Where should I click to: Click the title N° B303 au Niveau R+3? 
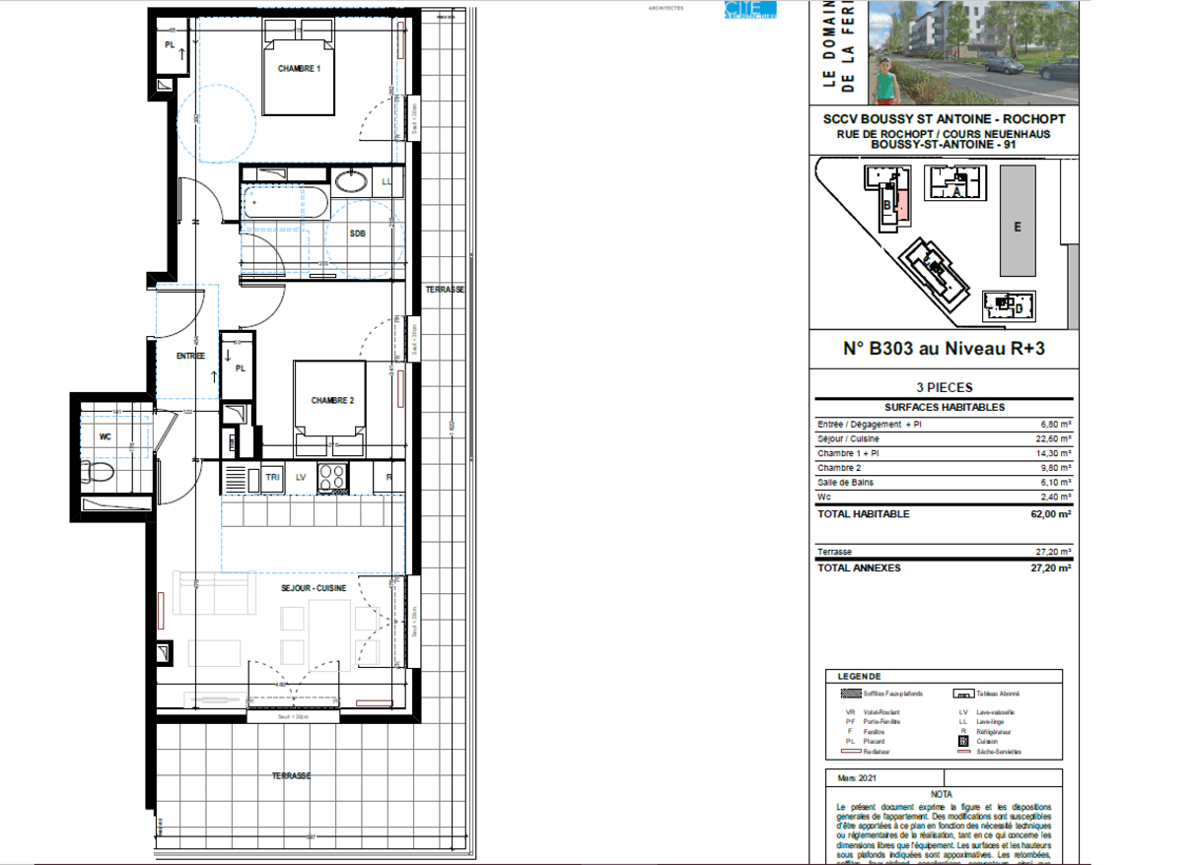[x=945, y=348]
